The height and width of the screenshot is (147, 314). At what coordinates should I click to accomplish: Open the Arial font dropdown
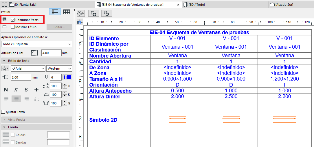(28, 68)
